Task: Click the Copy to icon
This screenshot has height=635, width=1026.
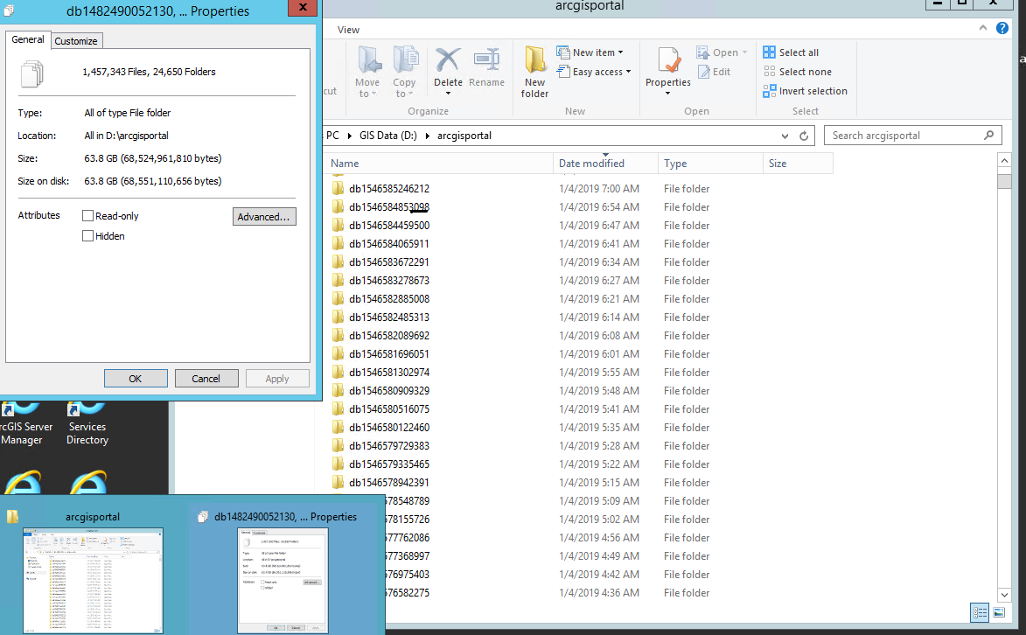Action: [405, 60]
